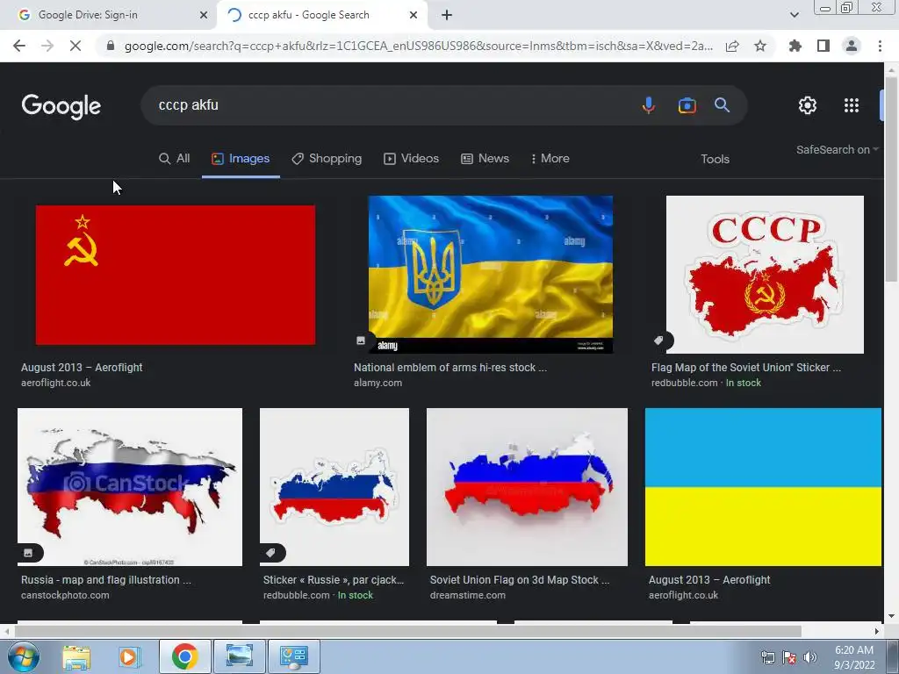Open the CanStock Russia map flag thumbnail
The height and width of the screenshot is (674, 899).
click(x=130, y=487)
